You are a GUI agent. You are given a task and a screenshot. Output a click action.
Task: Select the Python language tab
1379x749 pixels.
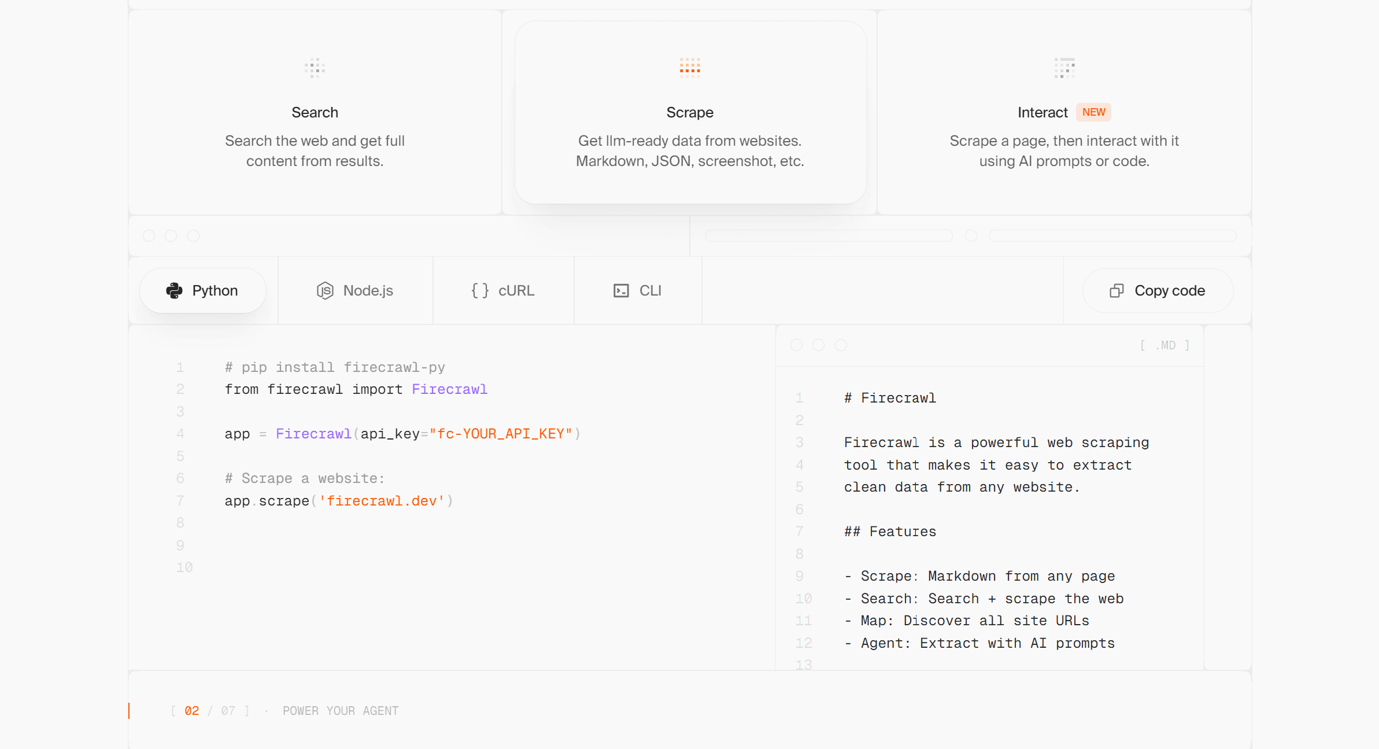click(203, 290)
